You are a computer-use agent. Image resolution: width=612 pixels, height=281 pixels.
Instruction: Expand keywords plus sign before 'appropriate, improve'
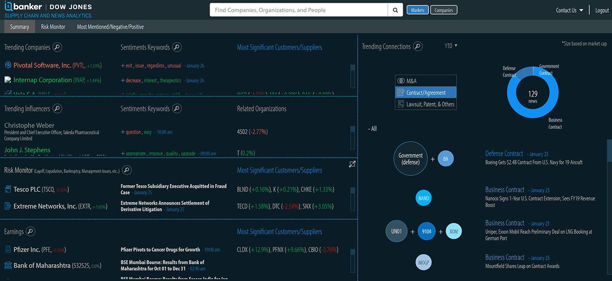(x=123, y=153)
